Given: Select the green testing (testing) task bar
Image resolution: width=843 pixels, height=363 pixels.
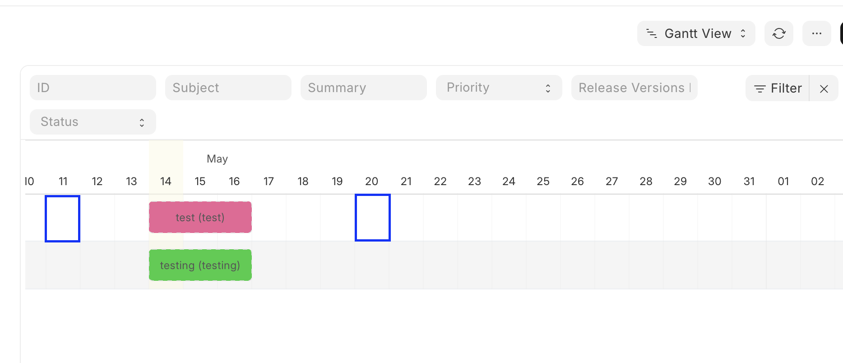Looking at the screenshot, I should pos(200,265).
